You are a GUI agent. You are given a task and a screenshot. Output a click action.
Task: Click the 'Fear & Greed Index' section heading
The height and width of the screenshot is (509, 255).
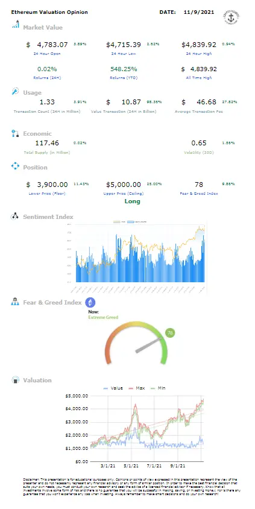[52, 303]
